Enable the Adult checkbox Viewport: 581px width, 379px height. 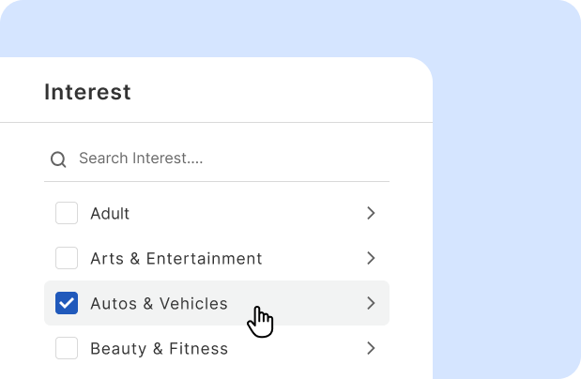pyautogui.click(x=67, y=214)
